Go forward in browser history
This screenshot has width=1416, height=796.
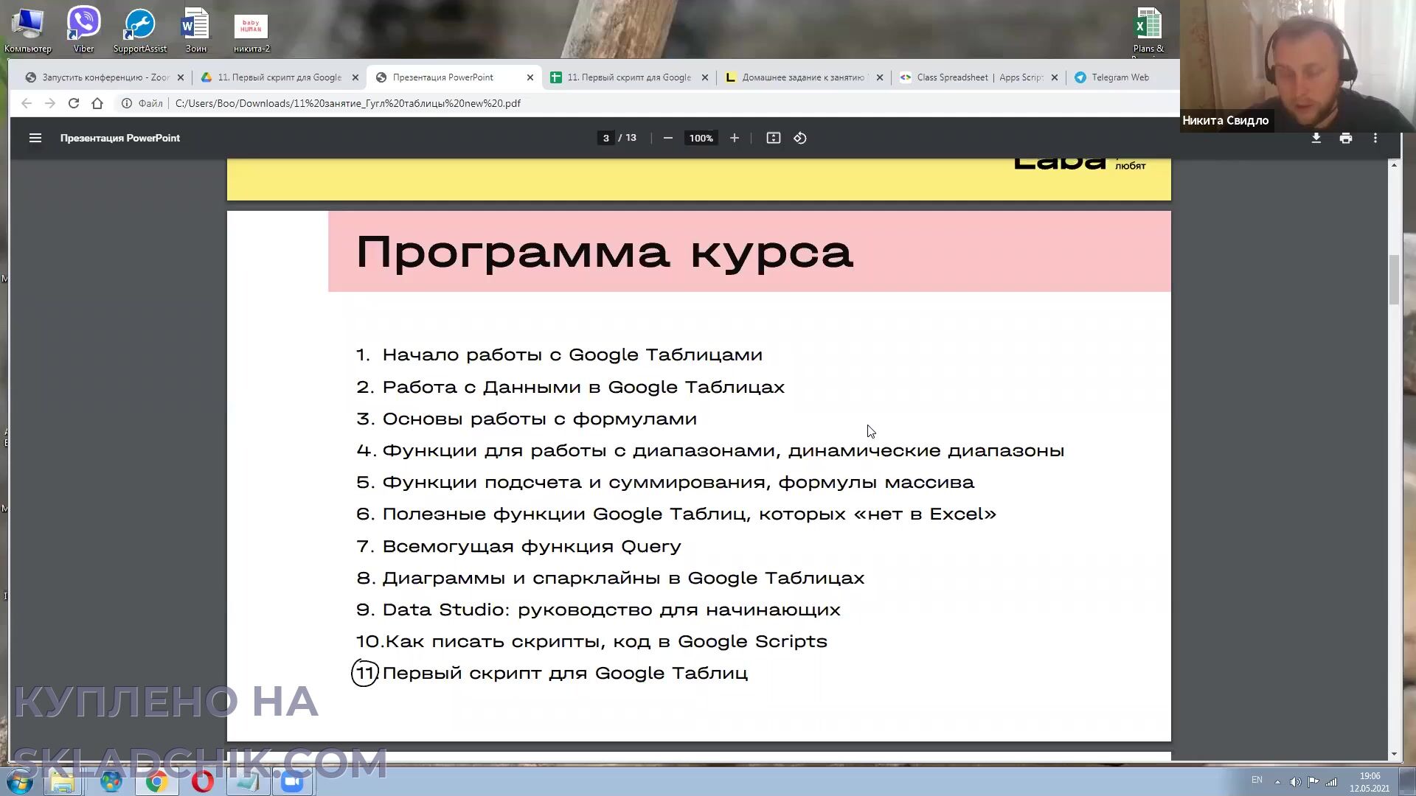click(x=50, y=103)
